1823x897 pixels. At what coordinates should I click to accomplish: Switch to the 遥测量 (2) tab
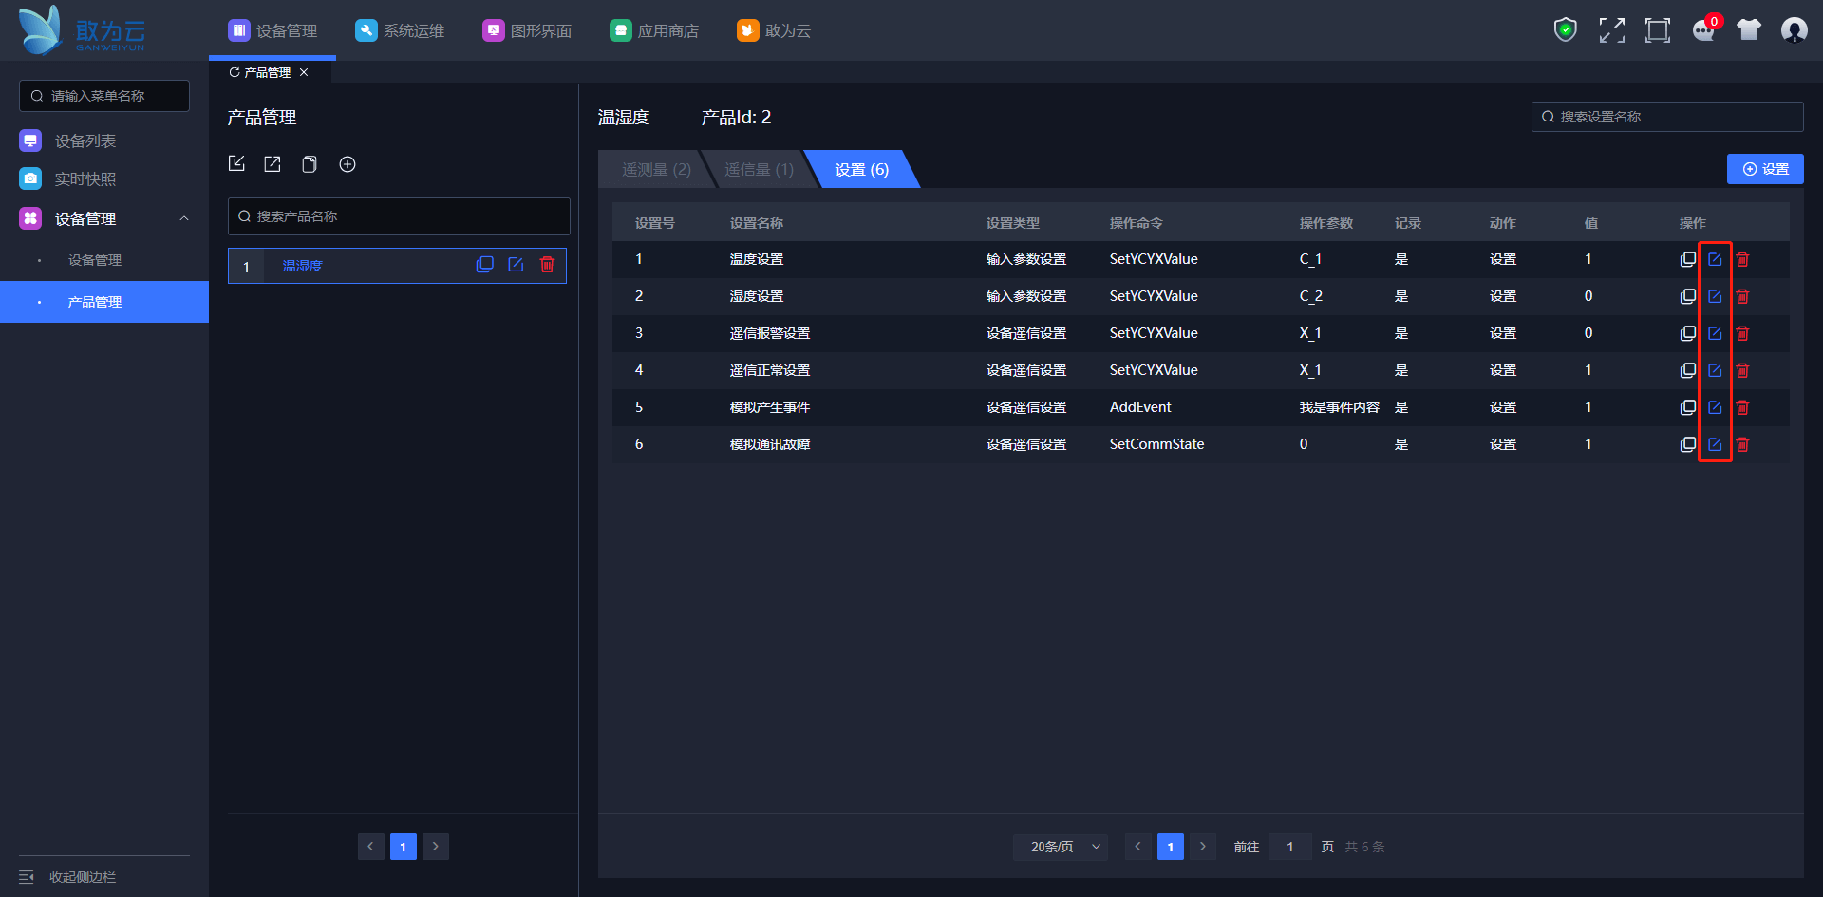[656, 170]
